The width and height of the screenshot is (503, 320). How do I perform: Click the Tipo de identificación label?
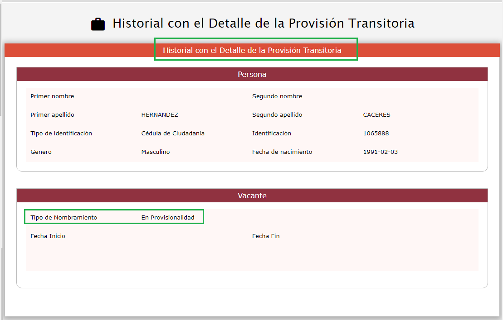[61, 134]
